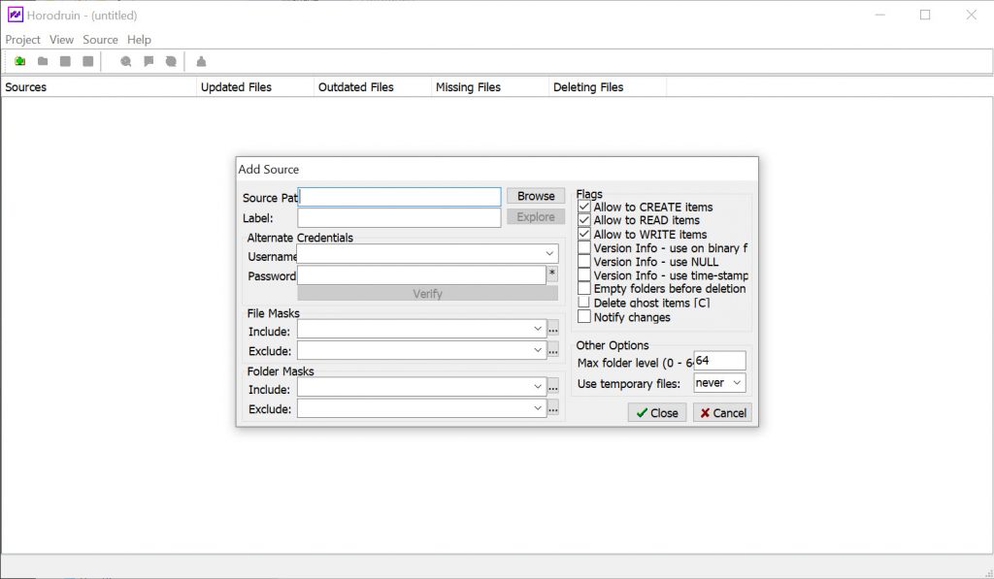Tick Empty folders before deletion

click(x=583, y=288)
